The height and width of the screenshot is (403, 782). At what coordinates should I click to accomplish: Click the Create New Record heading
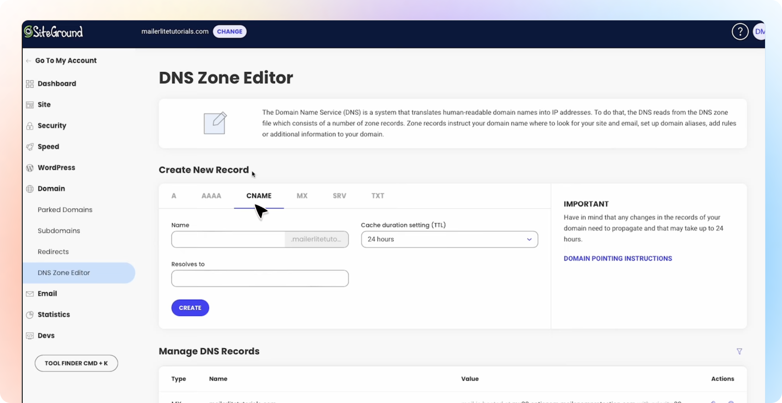click(204, 170)
